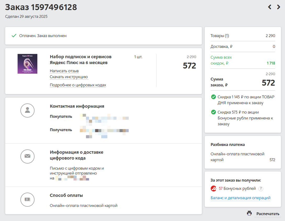The width and height of the screenshot is (285, 221).
Task: Open Подробнее о цифровых кодах link
Action: tap(78, 85)
